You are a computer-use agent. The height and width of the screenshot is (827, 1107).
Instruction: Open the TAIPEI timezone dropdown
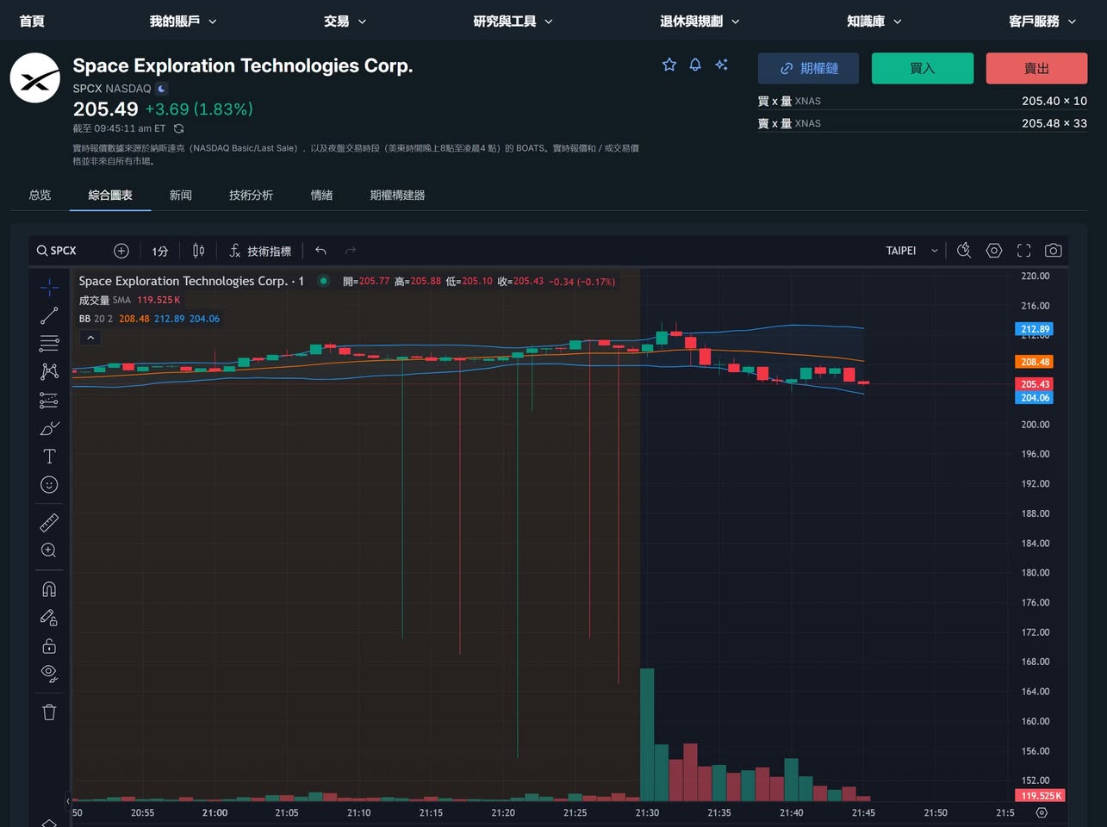coord(911,251)
